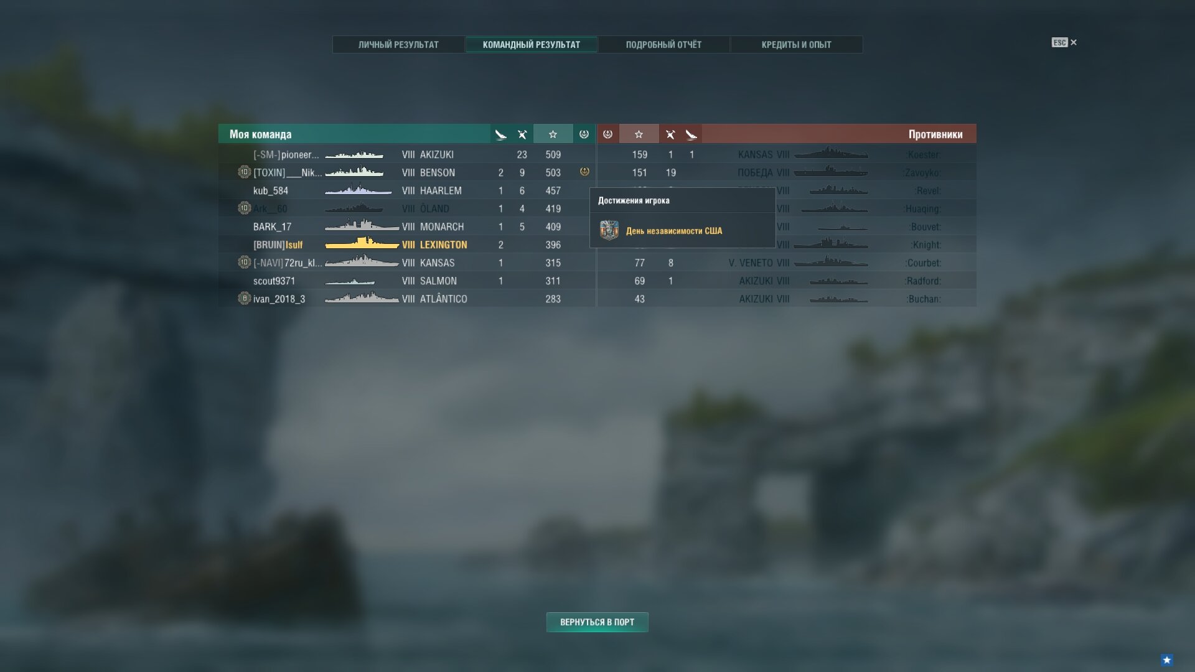Sort enemy team by ships destroyed icon
Image resolution: width=1195 pixels, height=672 pixels.
pos(670,134)
